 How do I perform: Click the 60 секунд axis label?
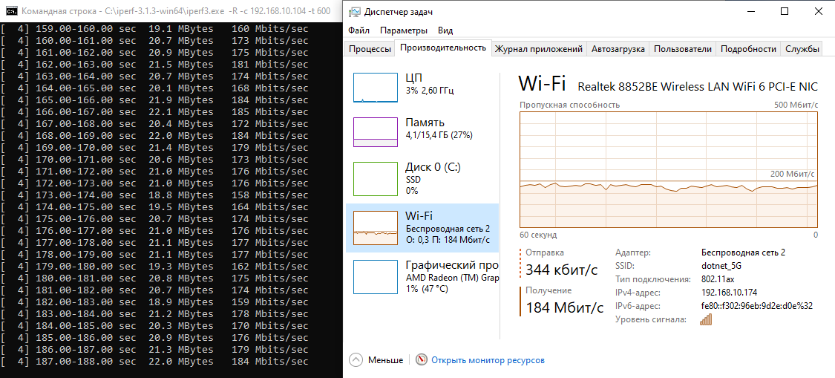[538, 235]
